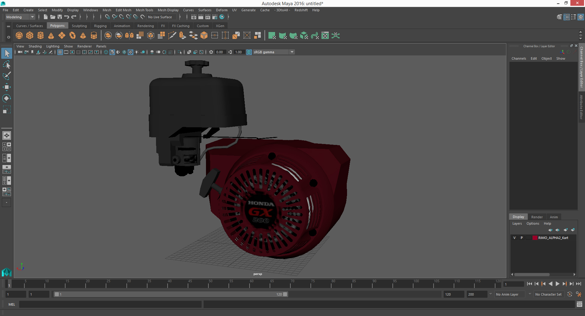Screen dimensions: 585x316
Task: Switch to the Sculpting shelf tab
Action: (x=79, y=26)
